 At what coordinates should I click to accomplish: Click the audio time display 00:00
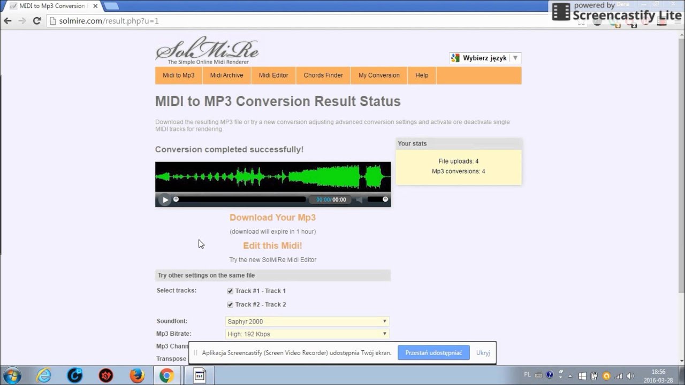click(x=331, y=199)
